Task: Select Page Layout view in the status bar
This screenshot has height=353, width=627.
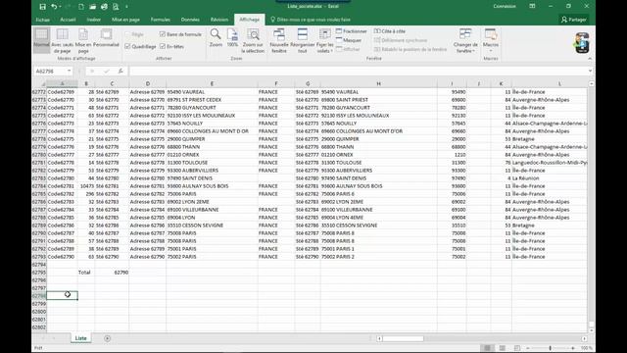Action: pos(503,348)
